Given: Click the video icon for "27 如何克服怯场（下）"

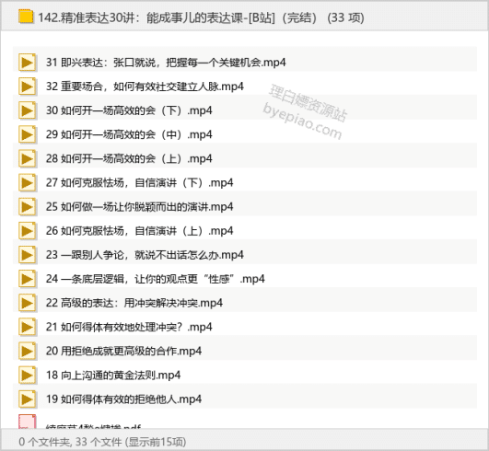Looking at the screenshot, I should click(x=27, y=182).
